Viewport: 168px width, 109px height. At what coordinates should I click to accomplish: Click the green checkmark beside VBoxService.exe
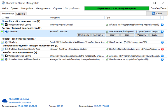107,59
